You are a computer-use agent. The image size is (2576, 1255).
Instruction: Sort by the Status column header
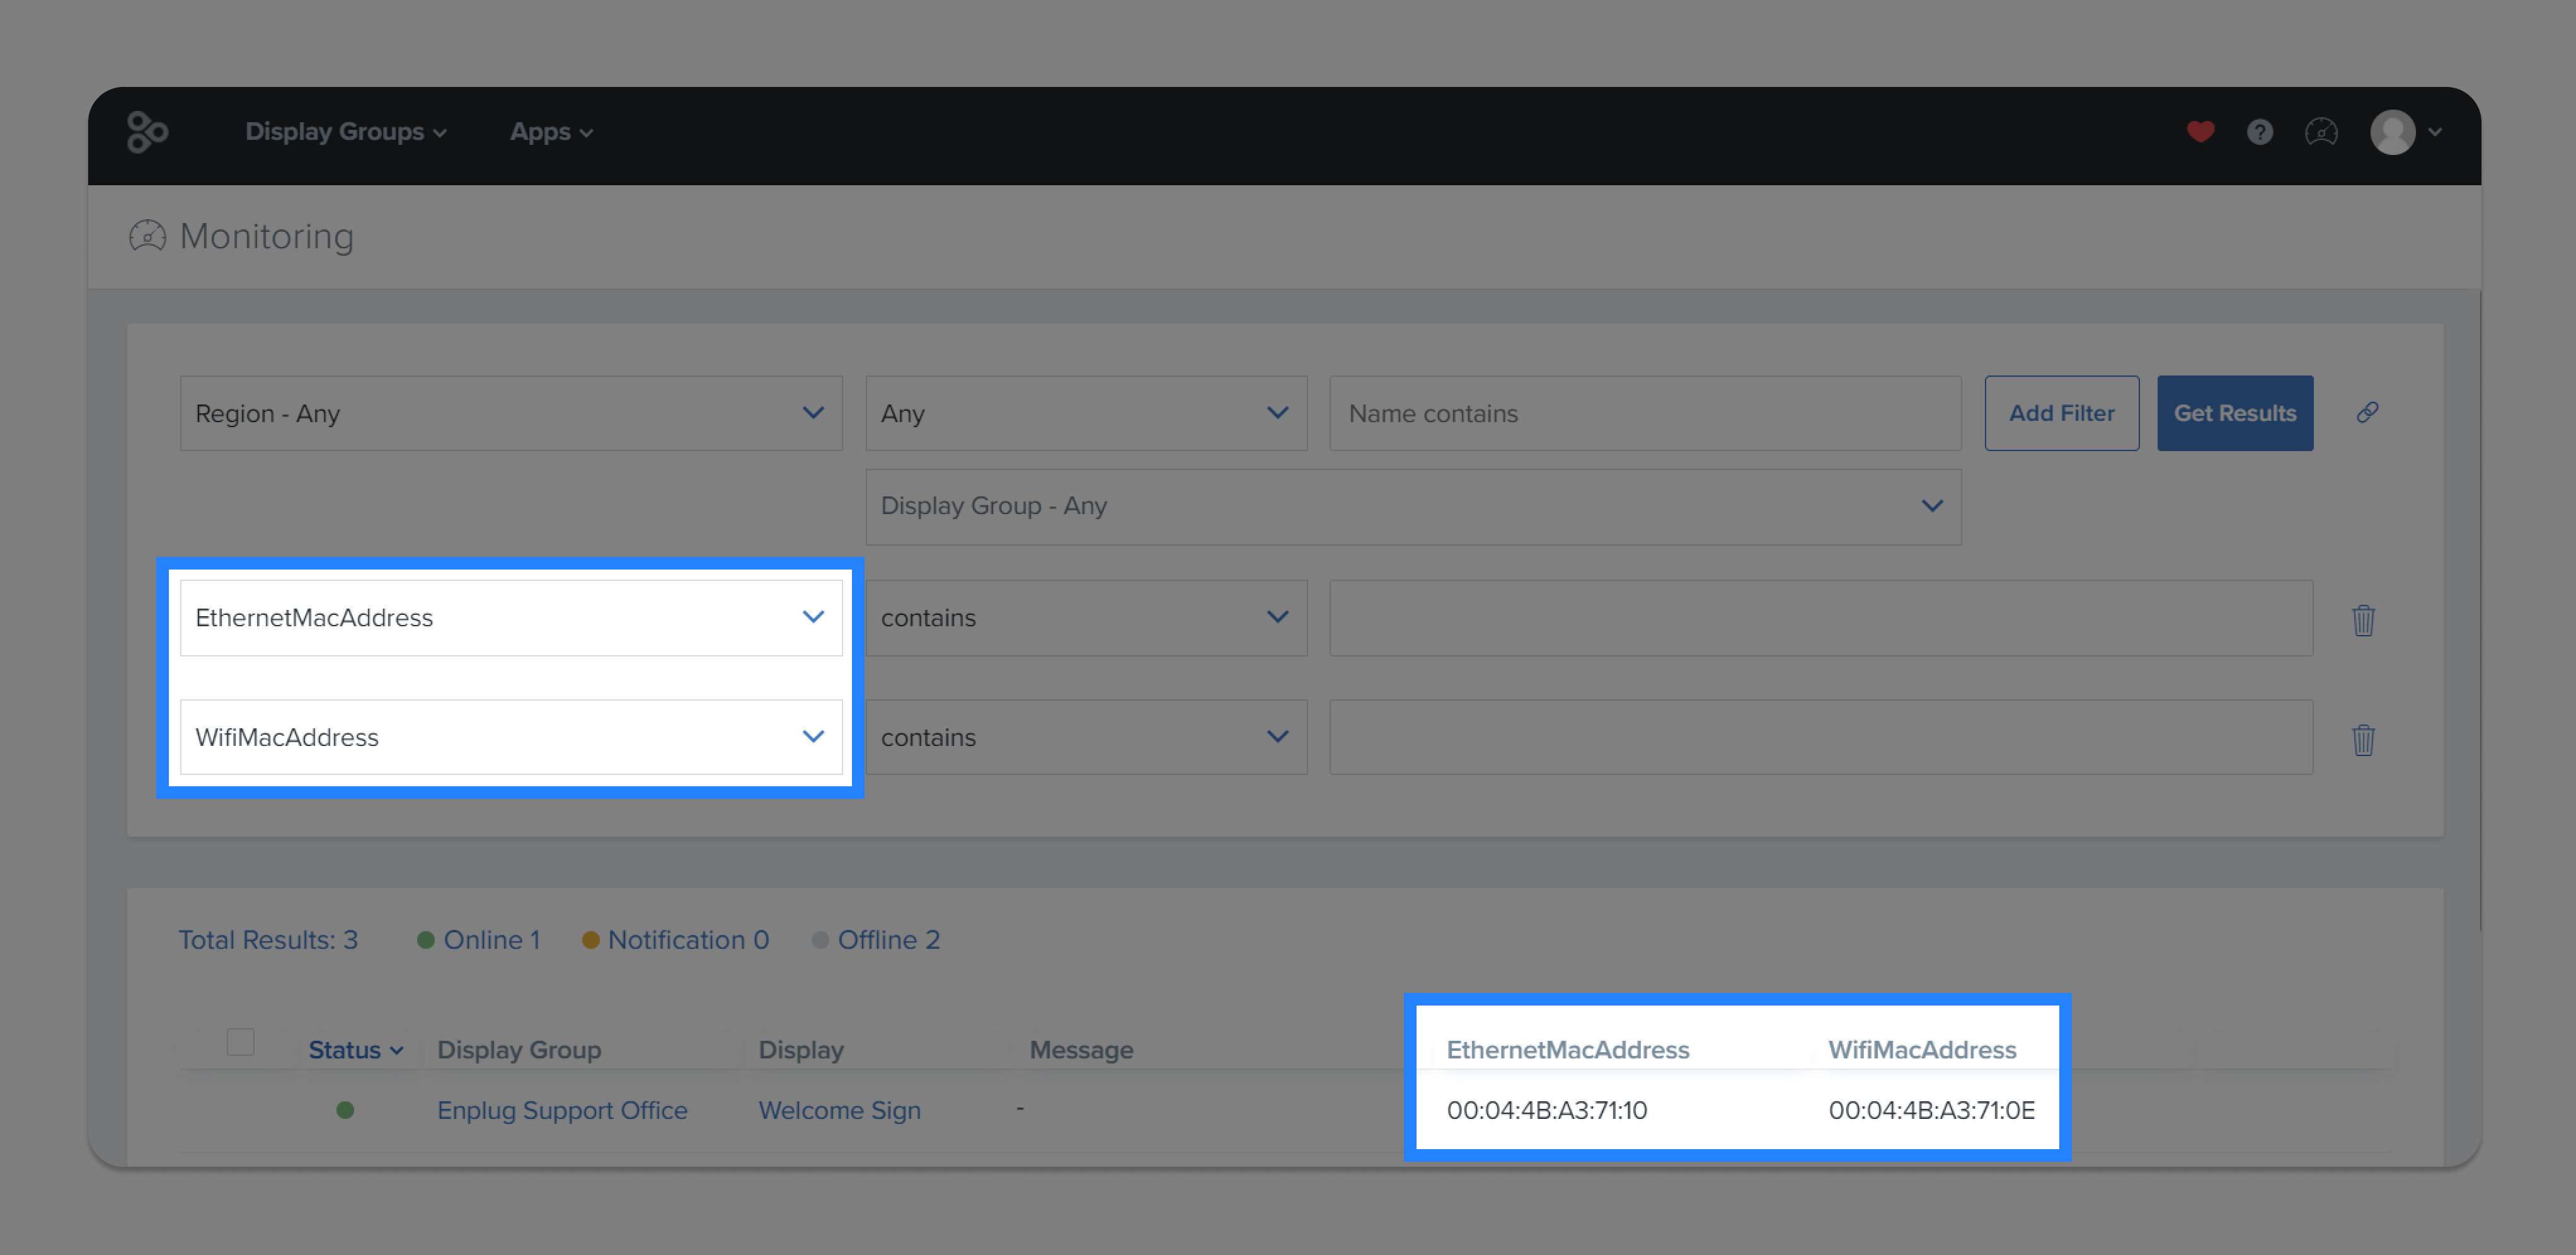click(x=355, y=1050)
